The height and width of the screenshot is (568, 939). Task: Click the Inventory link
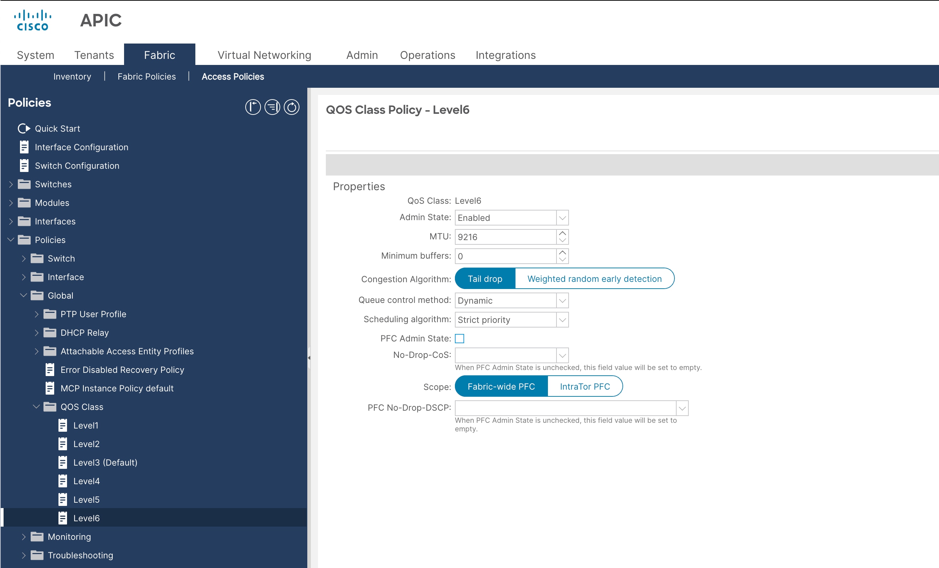pyautogui.click(x=72, y=76)
